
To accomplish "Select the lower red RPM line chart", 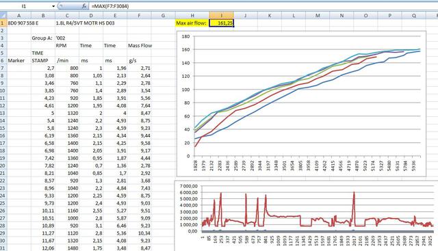I will (x=306, y=216).
